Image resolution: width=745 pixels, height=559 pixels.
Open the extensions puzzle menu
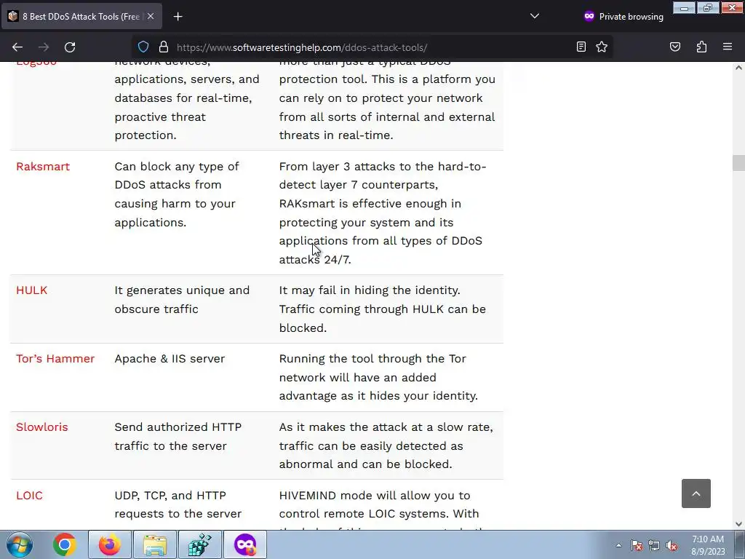(701, 47)
